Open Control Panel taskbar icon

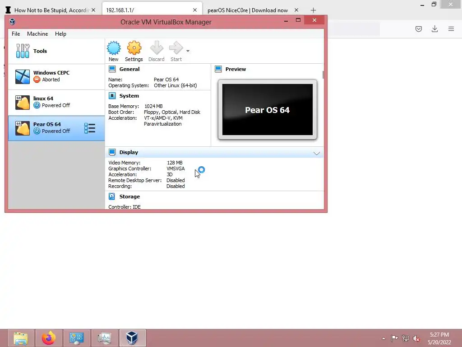click(x=77, y=338)
